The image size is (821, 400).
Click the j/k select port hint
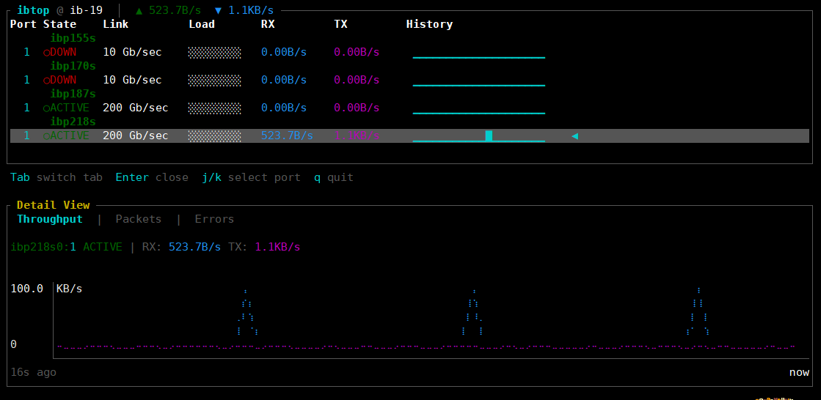(x=252, y=177)
